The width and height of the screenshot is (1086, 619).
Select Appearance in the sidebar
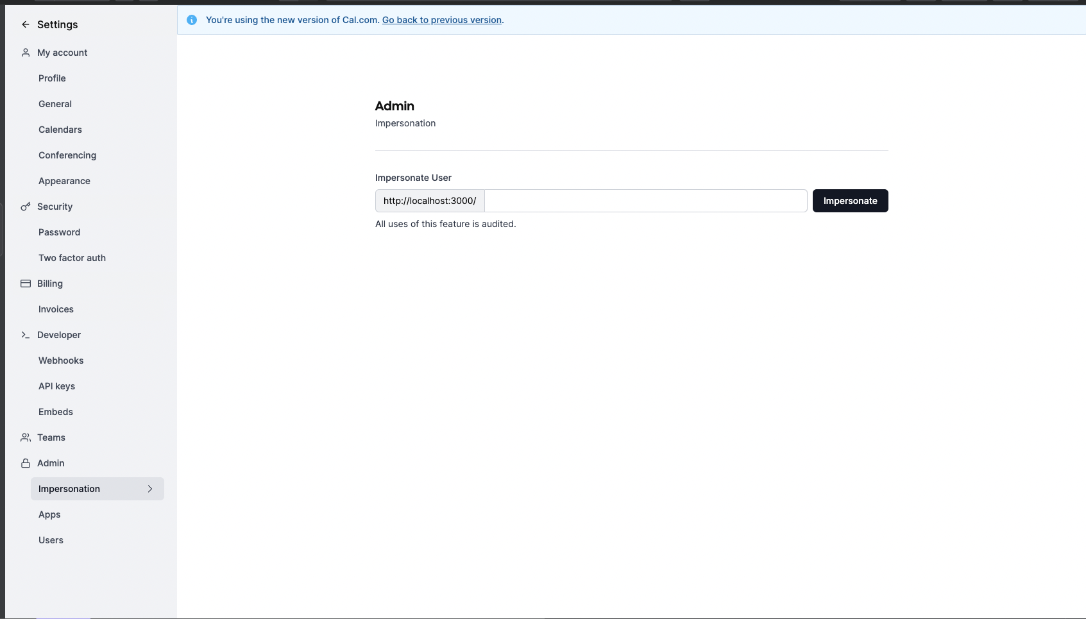coord(64,181)
